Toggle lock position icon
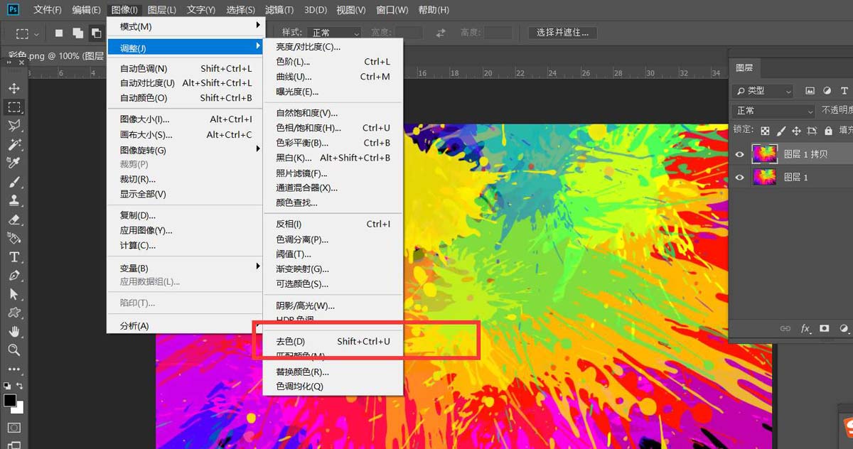The image size is (853, 449). coord(796,131)
